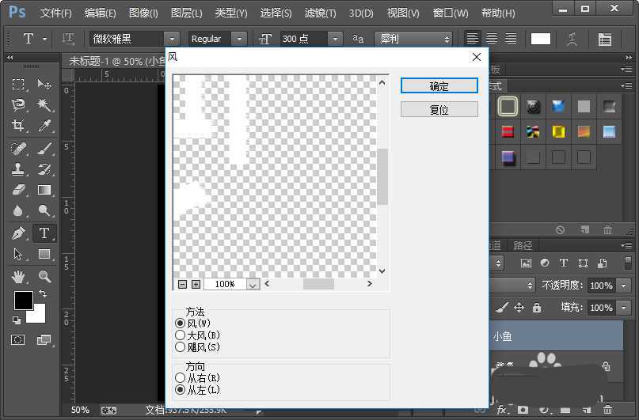Click the 复位 button
Screen dimensions: 639x420
pos(439,110)
